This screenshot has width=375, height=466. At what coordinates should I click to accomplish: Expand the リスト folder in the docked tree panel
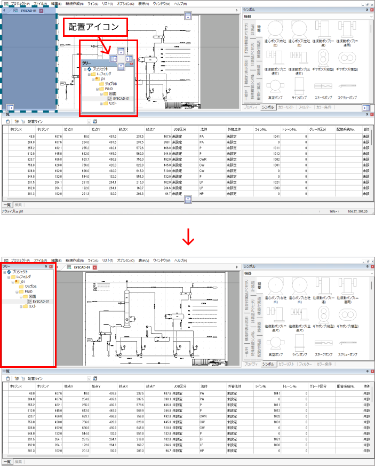[x=21, y=306]
